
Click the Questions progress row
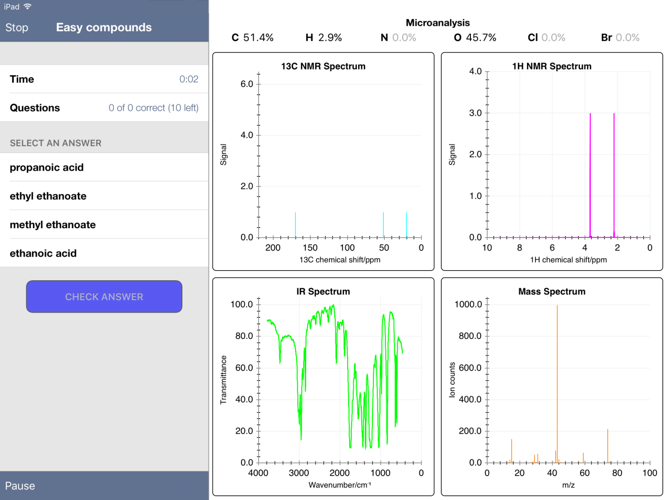click(104, 108)
